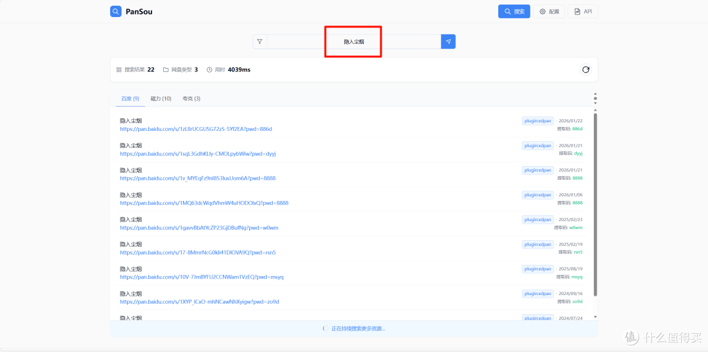The height and width of the screenshot is (352, 708).
Task: Click the date 2025/08/19
Action: 571,269
